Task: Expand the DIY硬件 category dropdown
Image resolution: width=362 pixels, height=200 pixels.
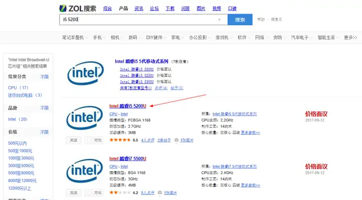Action: pyautogui.click(x=156, y=37)
